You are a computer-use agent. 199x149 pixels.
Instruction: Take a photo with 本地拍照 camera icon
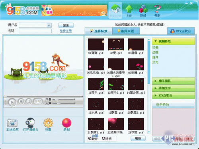[x=12, y=123]
